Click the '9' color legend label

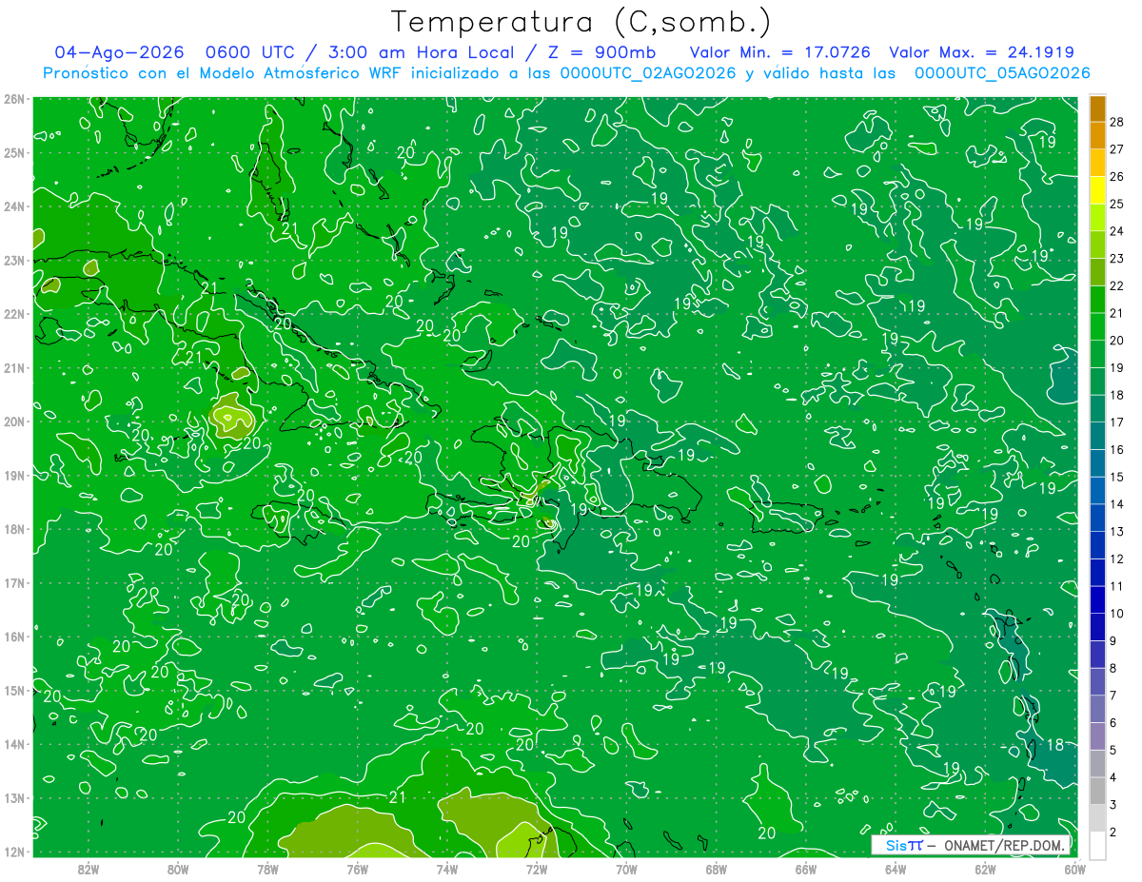[x=1113, y=641]
